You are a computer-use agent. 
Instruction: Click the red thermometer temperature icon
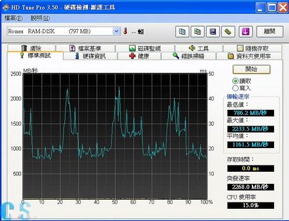point(125,31)
